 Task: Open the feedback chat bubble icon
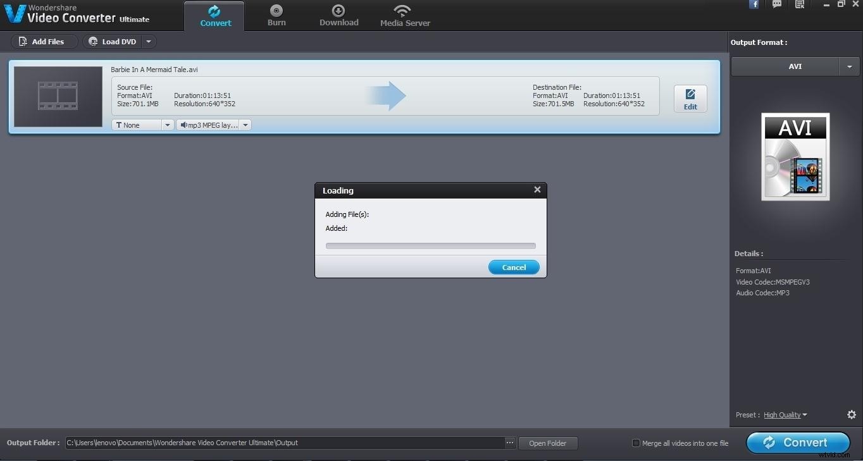coord(776,4)
